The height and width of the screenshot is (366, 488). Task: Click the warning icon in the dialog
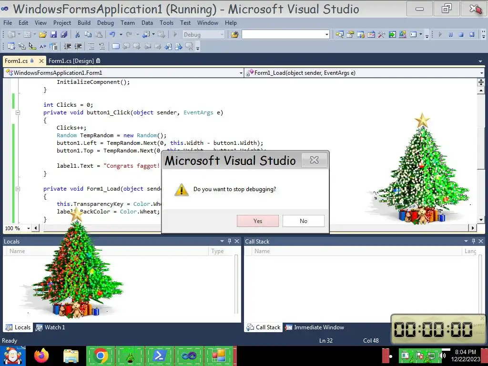[x=182, y=189]
